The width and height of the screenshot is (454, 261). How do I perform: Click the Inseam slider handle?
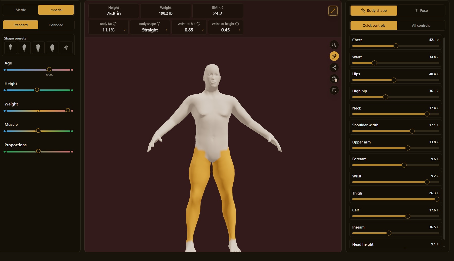coord(389,233)
